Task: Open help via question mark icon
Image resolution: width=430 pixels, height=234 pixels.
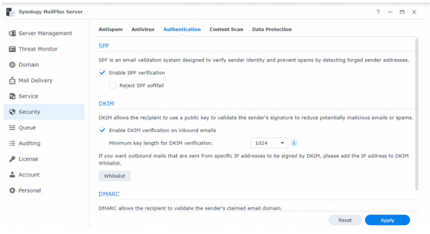Action: [x=378, y=12]
